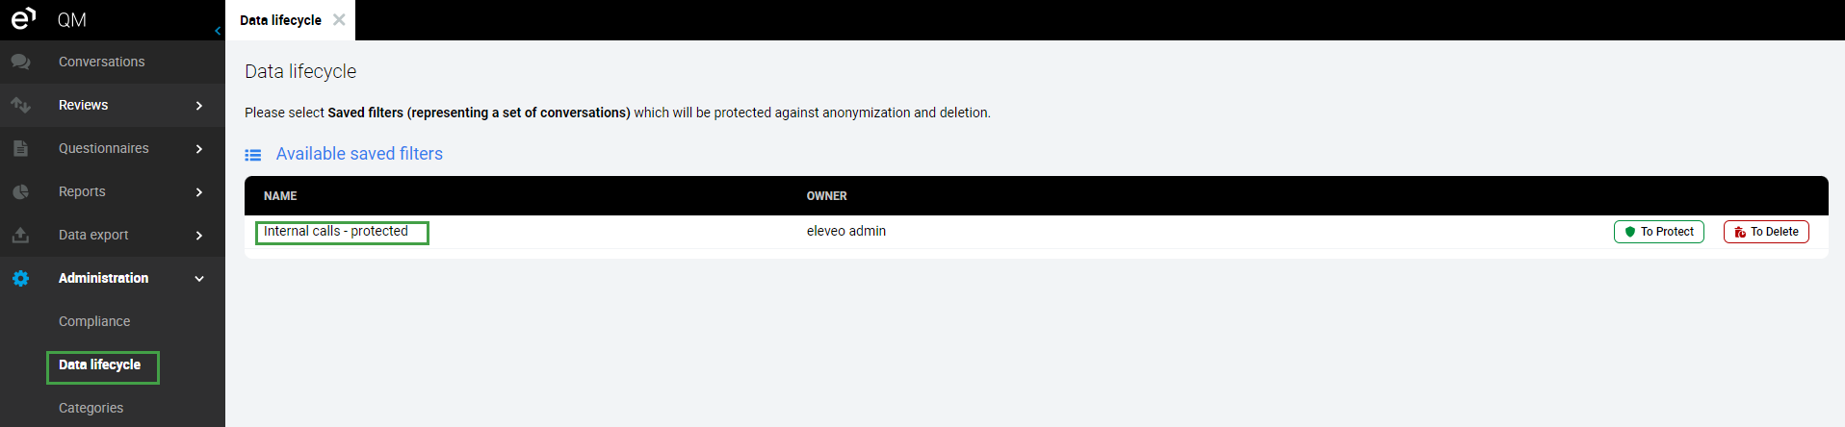This screenshot has width=1845, height=427.
Task: Expand the Questionnaires submenu chevron
Action: 199,148
